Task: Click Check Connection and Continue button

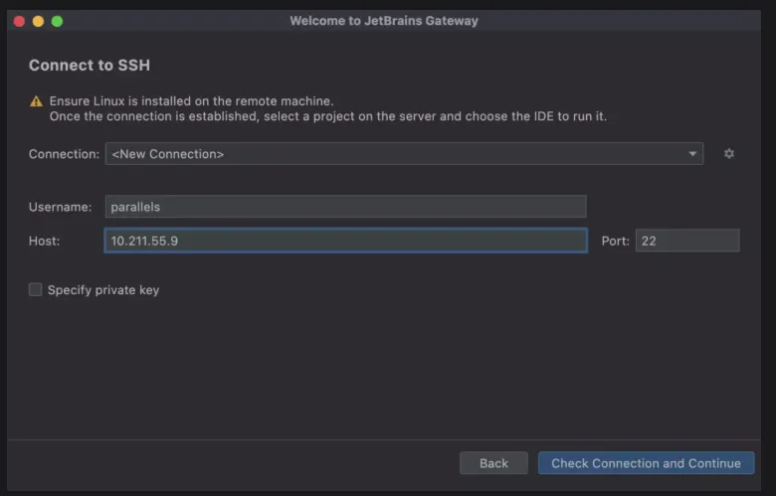Action: [646, 463]
